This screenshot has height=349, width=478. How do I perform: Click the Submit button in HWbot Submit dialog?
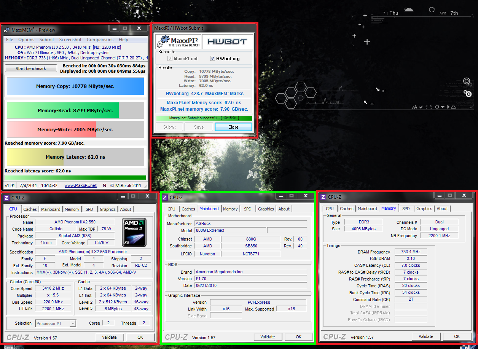click(169, 127)
